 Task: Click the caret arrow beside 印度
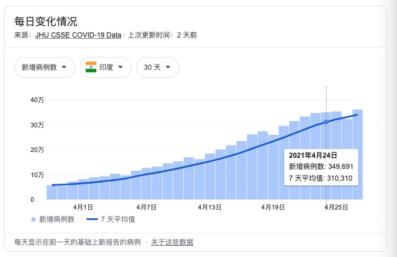[x=120, y=67]
